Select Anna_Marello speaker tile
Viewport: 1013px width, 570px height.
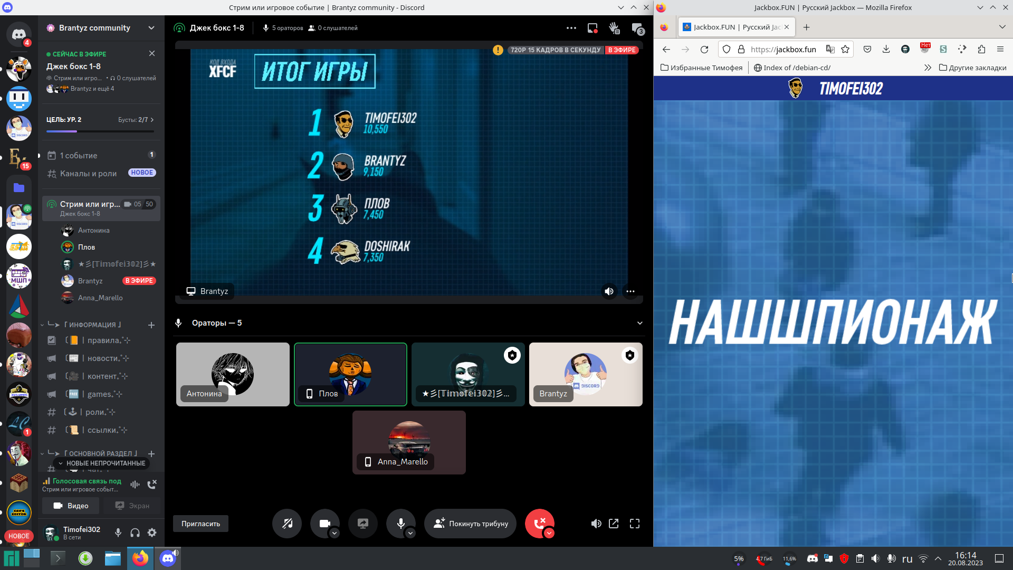click(x=409, y=442)
